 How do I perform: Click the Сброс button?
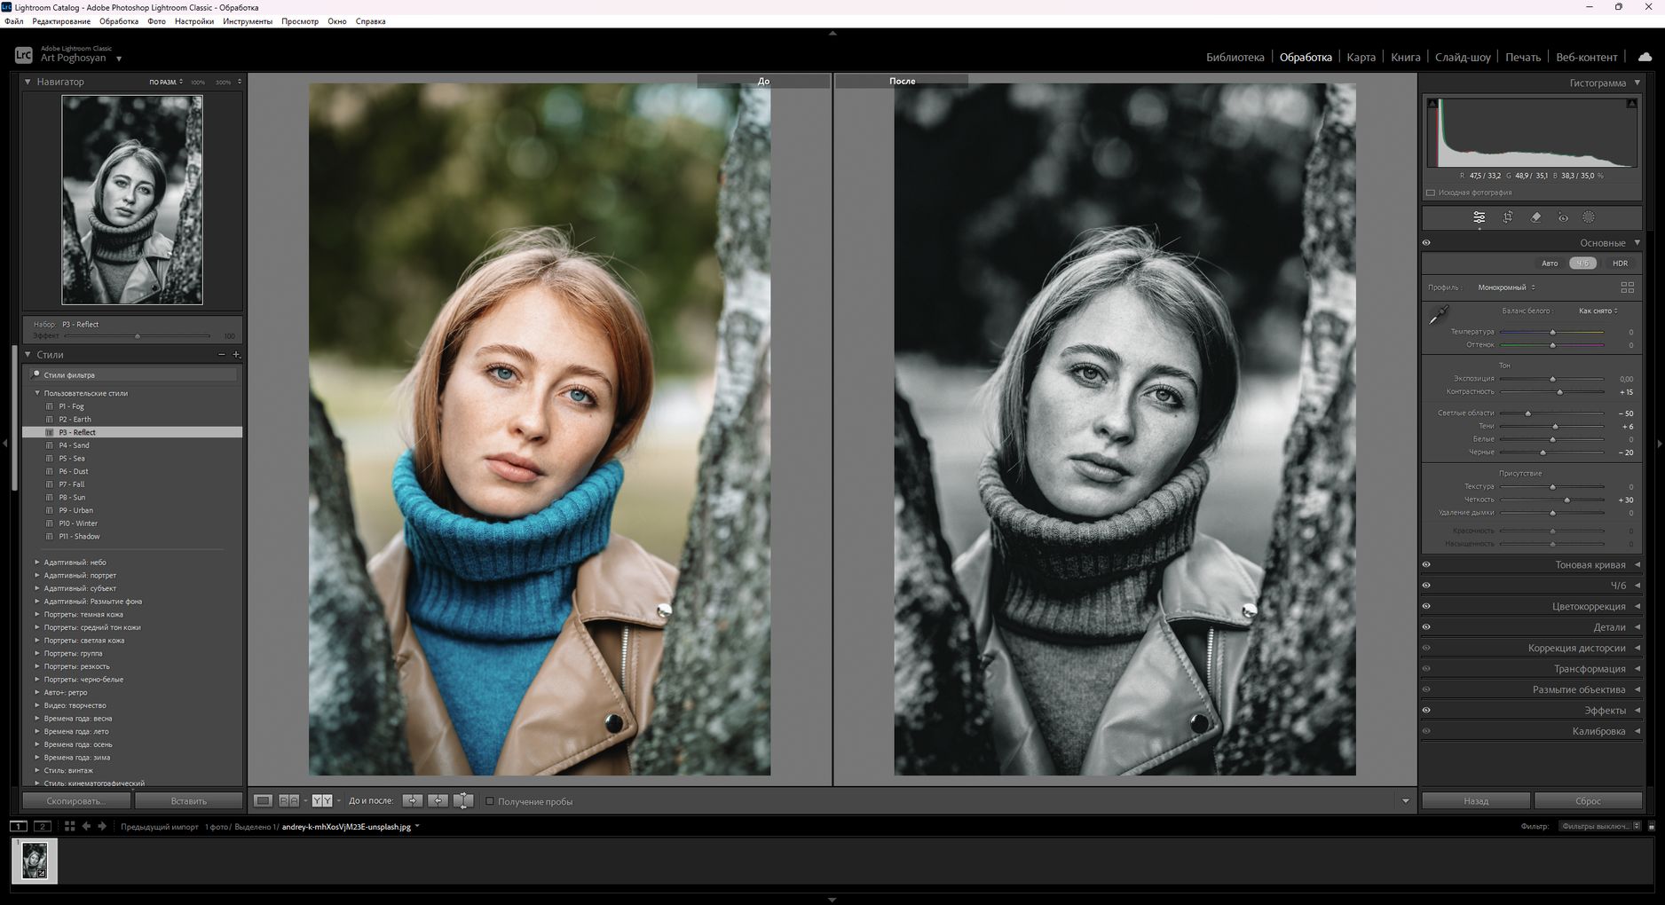(1588, 801)
